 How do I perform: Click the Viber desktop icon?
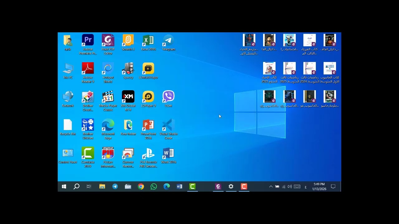tap(168, 99)
